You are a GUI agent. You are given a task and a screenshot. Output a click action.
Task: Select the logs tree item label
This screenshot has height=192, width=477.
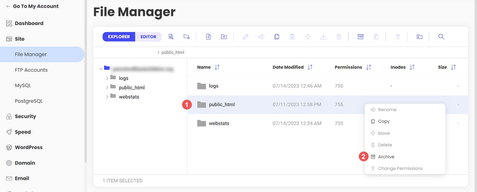pos(123,78)
